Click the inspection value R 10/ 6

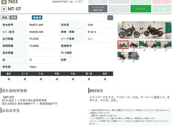tap(92, 32)
